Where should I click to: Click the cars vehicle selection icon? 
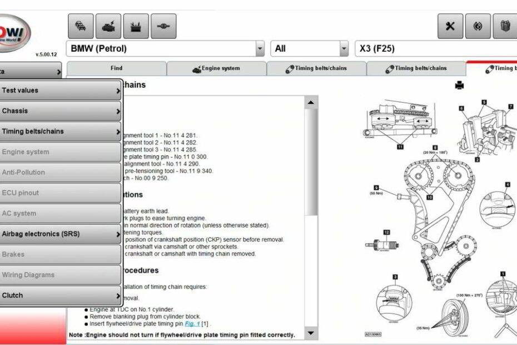click(81, 26)
